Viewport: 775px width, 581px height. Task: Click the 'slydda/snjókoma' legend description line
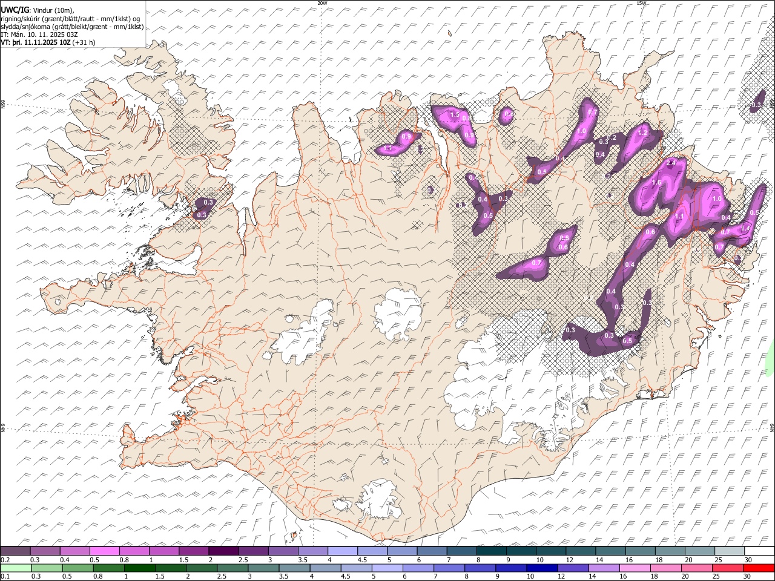pyautogui.click(x=72, y=27)
